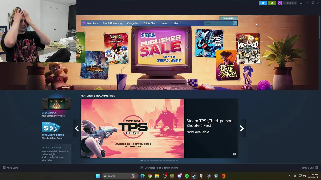Image resolution: width=321 pixels, height=180 pixels.
Task: Open the clock showing 12:19 AM
Action: pyautogui.click(x=313, y=176)
